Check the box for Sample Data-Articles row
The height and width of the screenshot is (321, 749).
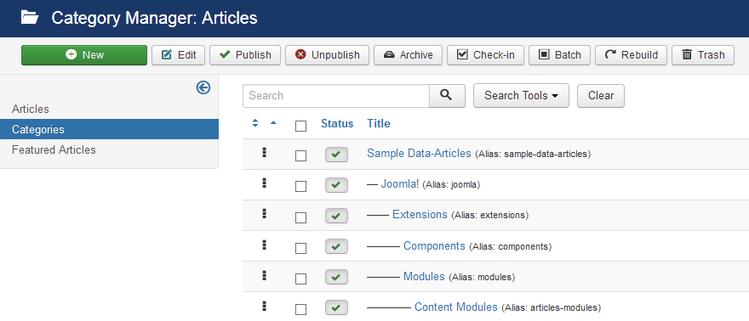pos(300,155)
